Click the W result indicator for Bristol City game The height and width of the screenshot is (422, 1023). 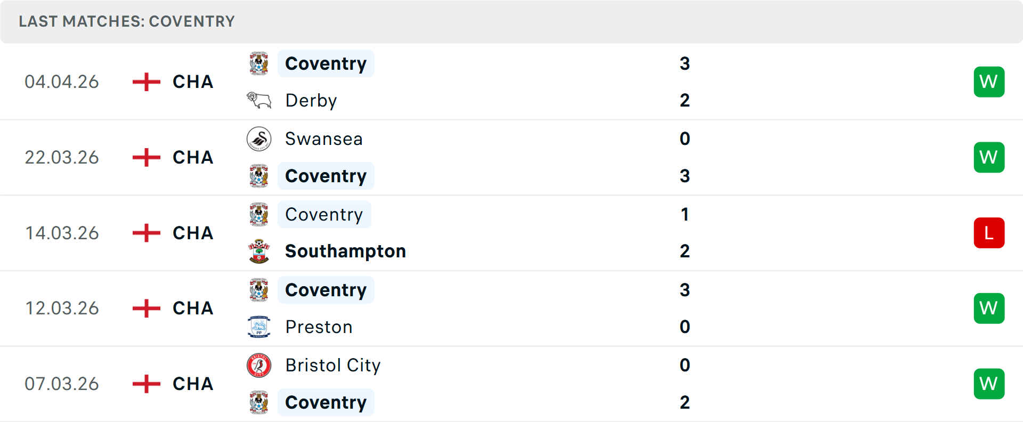coord(989,384)
